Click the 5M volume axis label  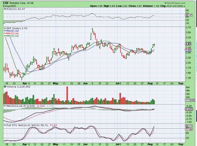pyautogui.click(x=188, y=87)
